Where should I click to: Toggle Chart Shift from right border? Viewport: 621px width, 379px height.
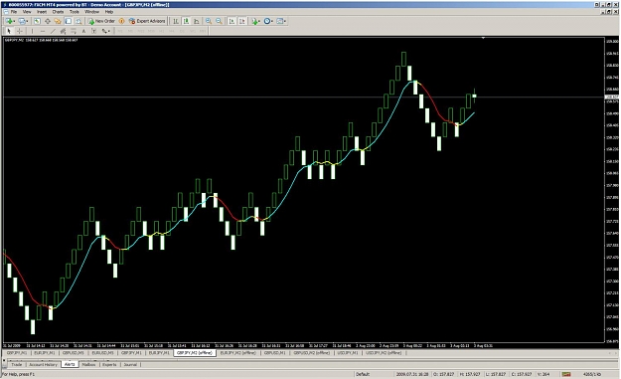pyautogui.click(x=242, y=21)
